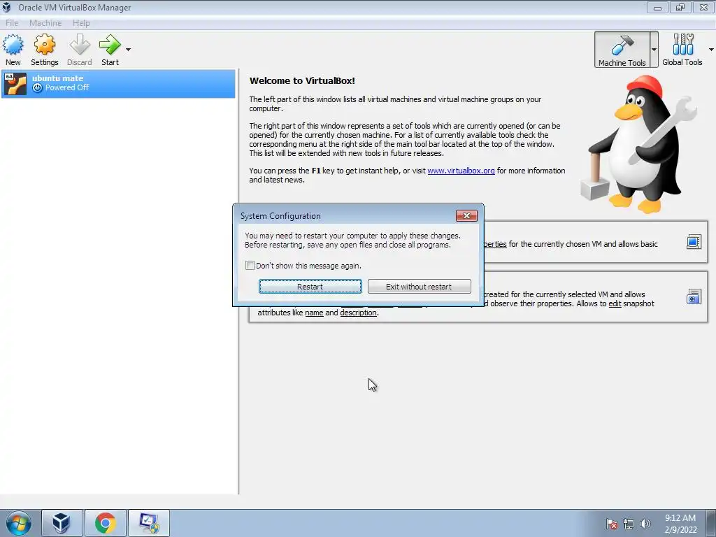716x537 pixels.
Task: Follow the description link
Action: [x=358, y=313]
